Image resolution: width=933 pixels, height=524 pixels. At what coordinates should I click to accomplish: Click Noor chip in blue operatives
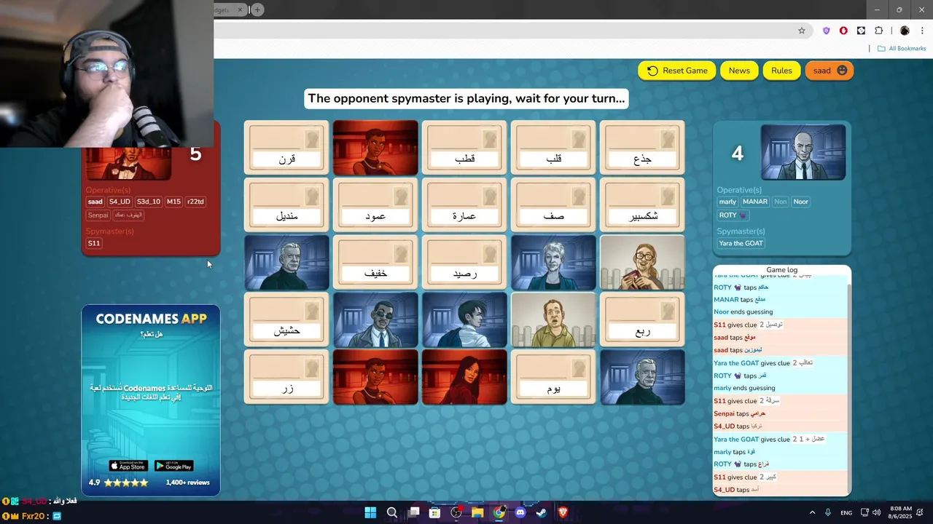click(801, 202)
